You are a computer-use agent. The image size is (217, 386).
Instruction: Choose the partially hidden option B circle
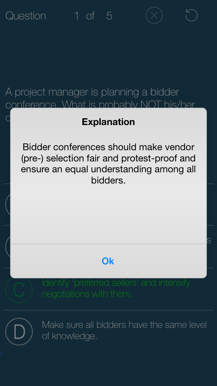pos(8,247)
